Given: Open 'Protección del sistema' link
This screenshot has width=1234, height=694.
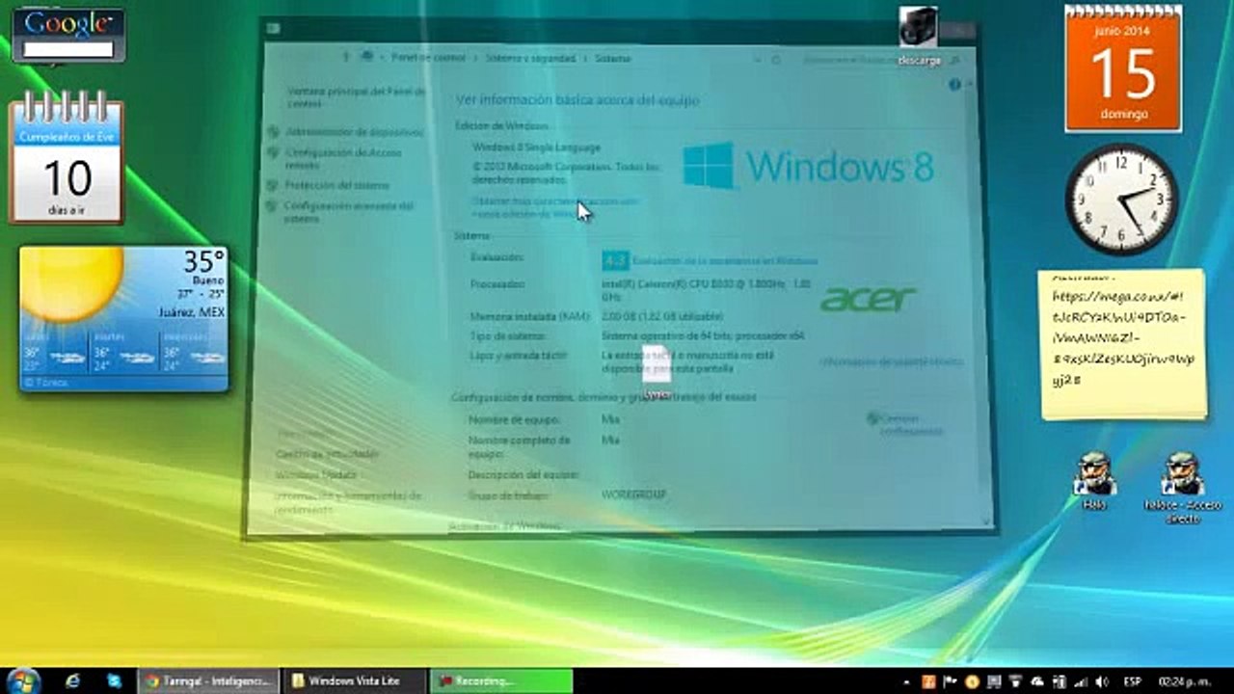Looking at the screenshot, I should pyautogui.click(x=337, y=185).
